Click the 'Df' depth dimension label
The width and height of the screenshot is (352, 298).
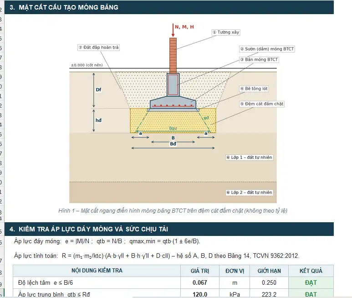98,90
